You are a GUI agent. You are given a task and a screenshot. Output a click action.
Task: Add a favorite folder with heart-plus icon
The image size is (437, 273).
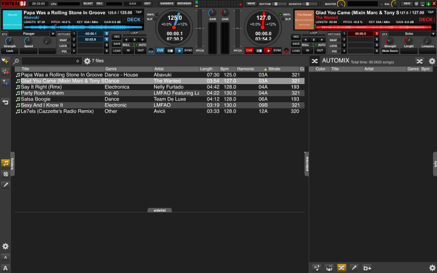click(x=5, y=61)
